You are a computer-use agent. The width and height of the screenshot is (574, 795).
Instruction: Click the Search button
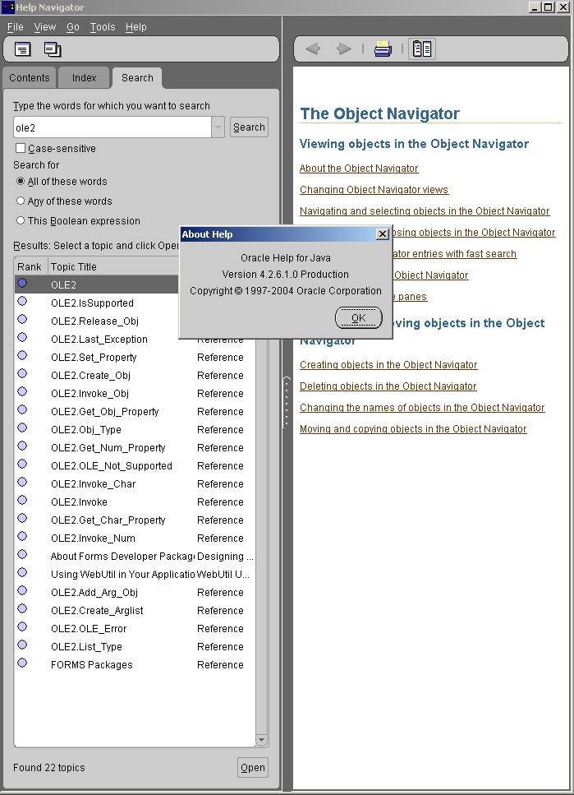pyautogui.click(x=249, y=127)
